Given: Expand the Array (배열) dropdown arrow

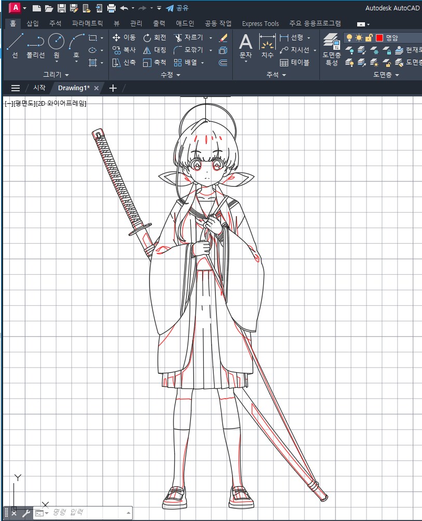Looking at the screenshot, I should 202,63.
